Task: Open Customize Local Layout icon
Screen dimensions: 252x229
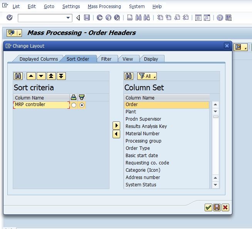Action: point(228,18)
